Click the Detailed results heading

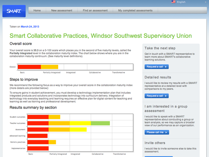158,77
